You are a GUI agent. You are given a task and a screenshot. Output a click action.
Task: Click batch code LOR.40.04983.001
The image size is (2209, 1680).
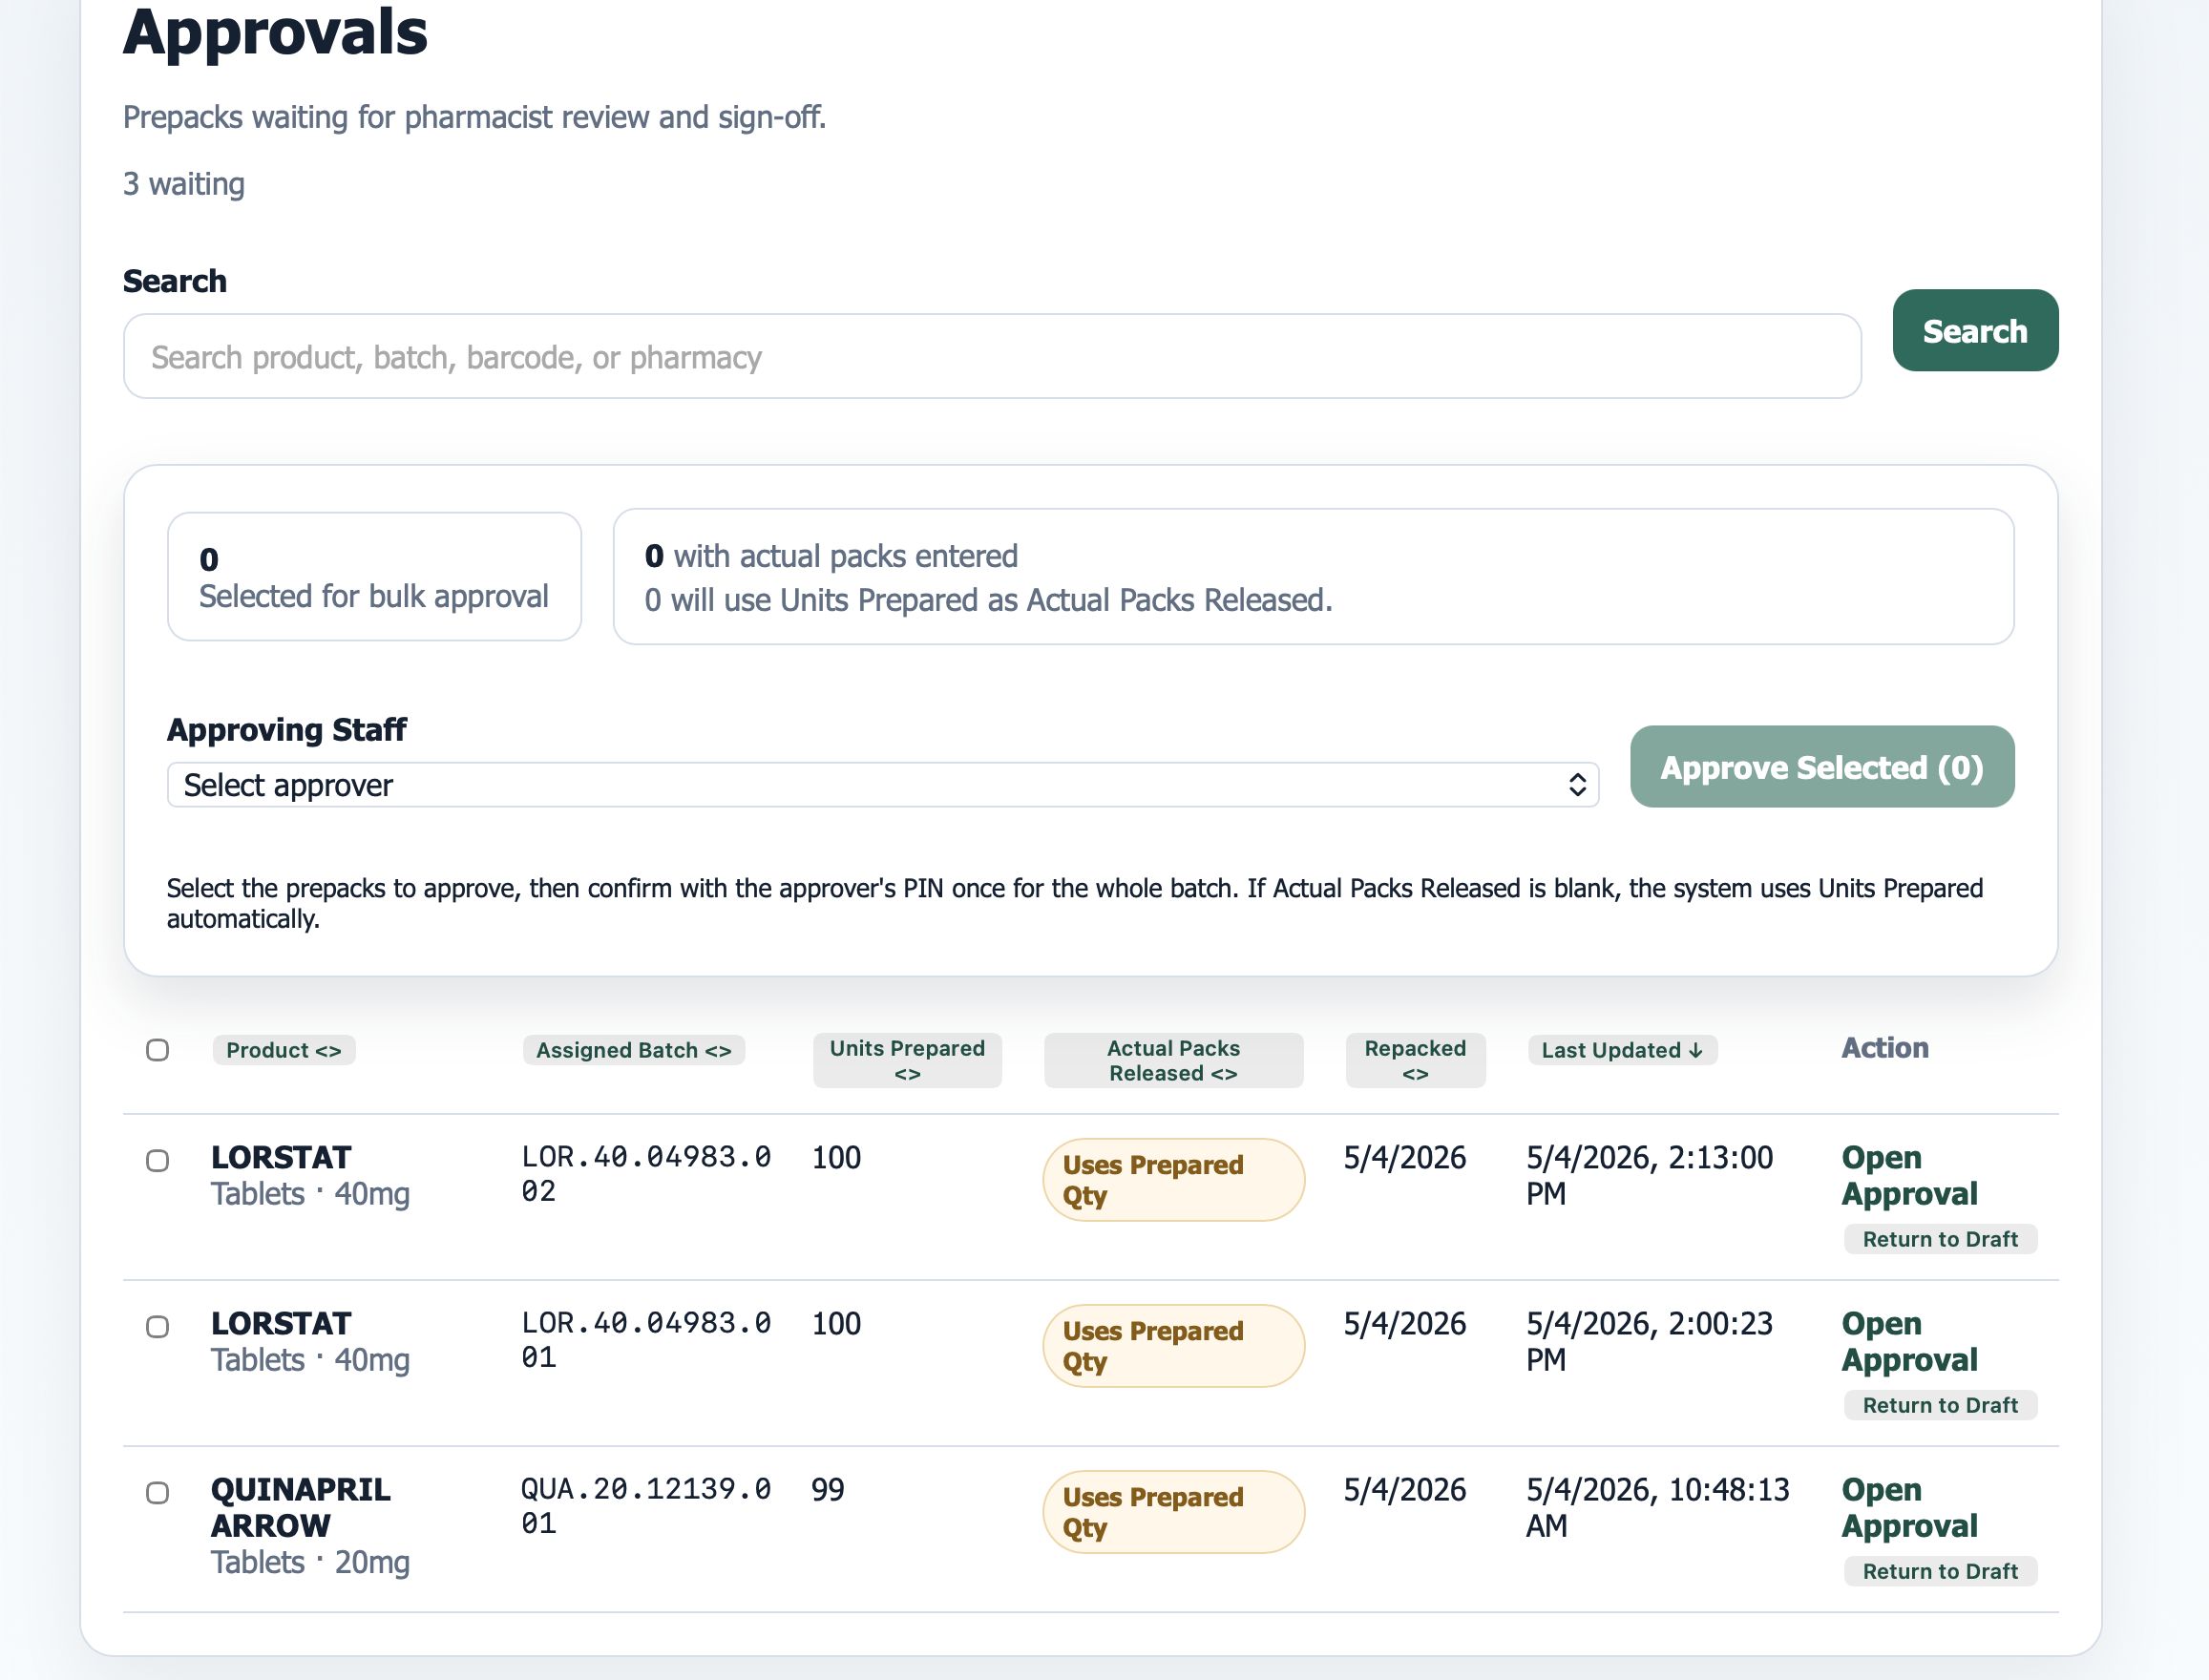click(646, 1340)
